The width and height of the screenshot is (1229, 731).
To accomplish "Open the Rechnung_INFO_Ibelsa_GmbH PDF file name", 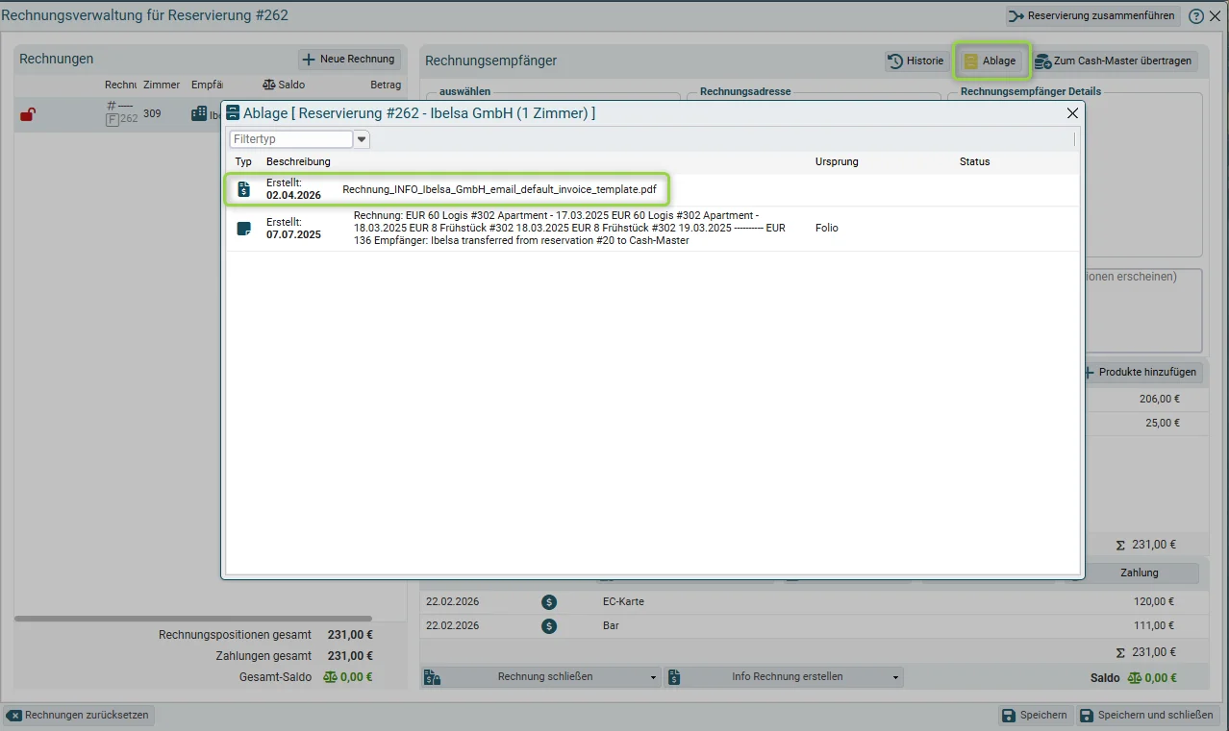I will (499, 190).
